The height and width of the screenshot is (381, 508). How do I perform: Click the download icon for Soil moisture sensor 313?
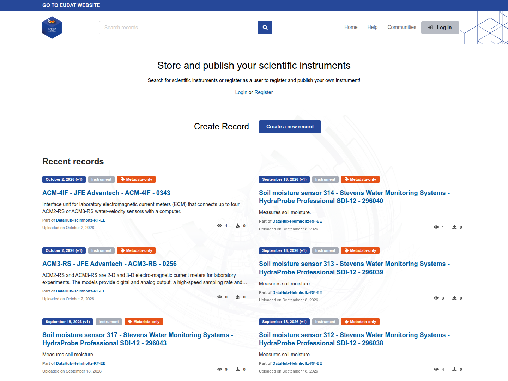(x=454, y=298)
